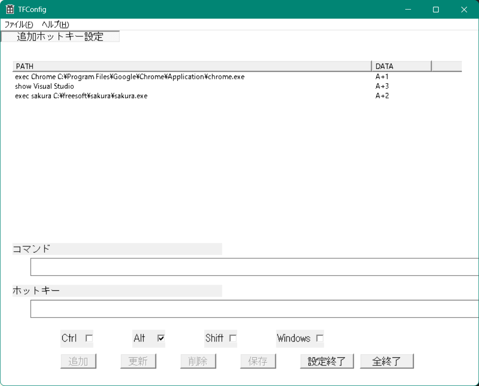Open the ヘルプ(H) menu
Image resolution: width=479 pixels, height=386 pixels.
click(x=55, y=24)
